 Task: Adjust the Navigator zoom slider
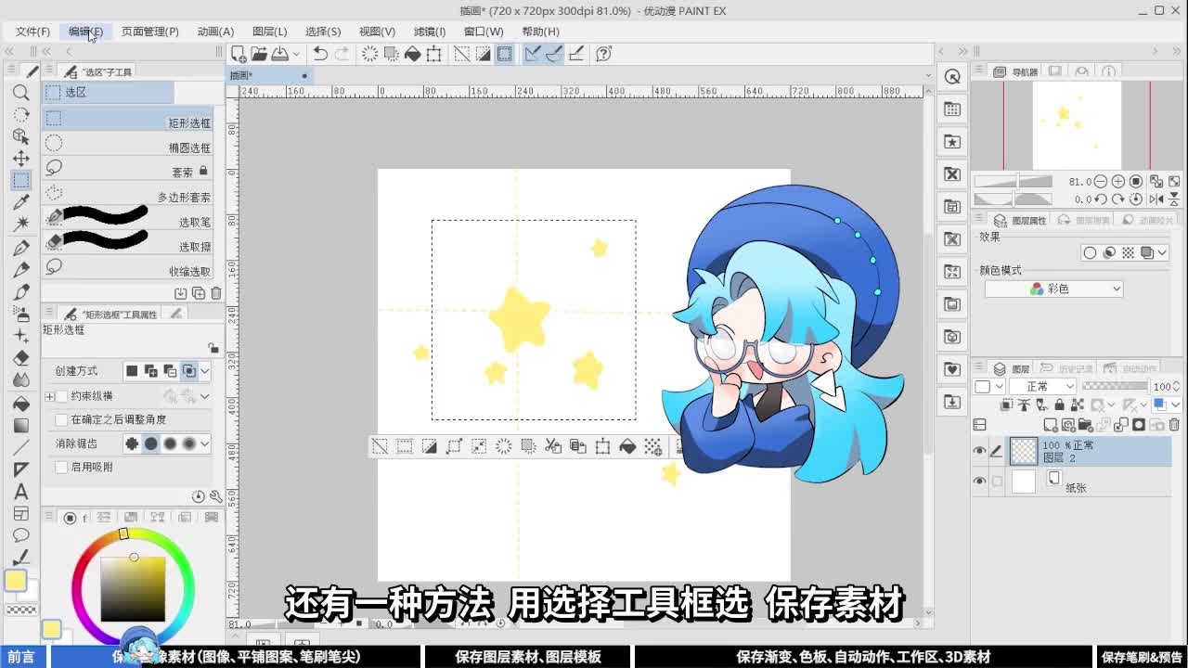point(1013,182)
